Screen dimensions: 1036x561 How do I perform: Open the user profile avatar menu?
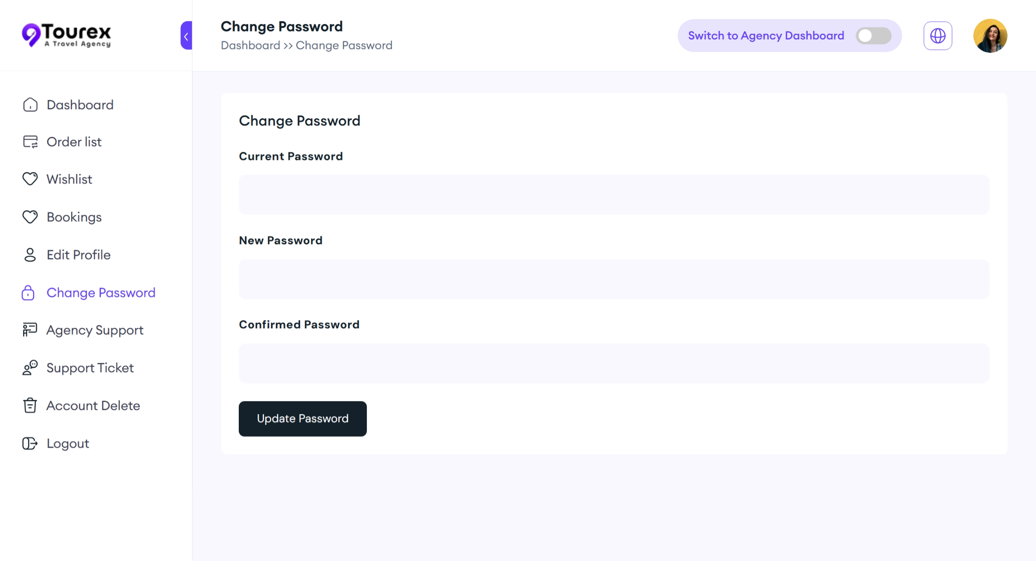coord(990,36)
